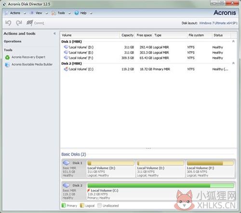The image size is (241, 213).
Task: Collapse the Actions and tools panel
Action: click(x=54, y=33)
